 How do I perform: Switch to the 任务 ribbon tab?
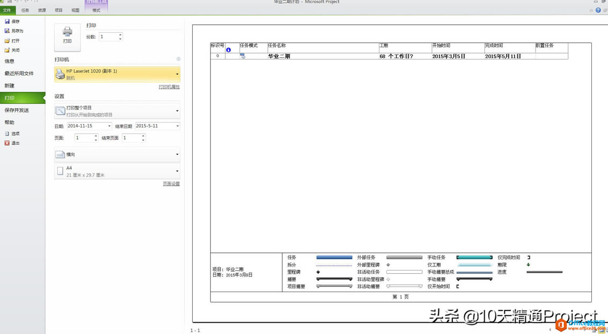[x=25, y=9]
